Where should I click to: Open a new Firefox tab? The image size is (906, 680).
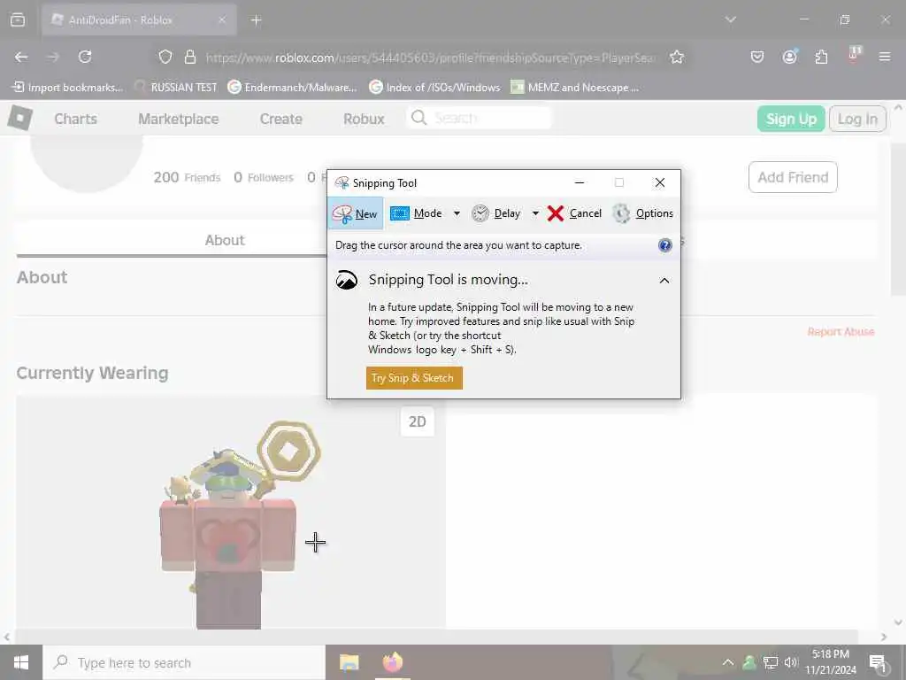coord(257,20)
